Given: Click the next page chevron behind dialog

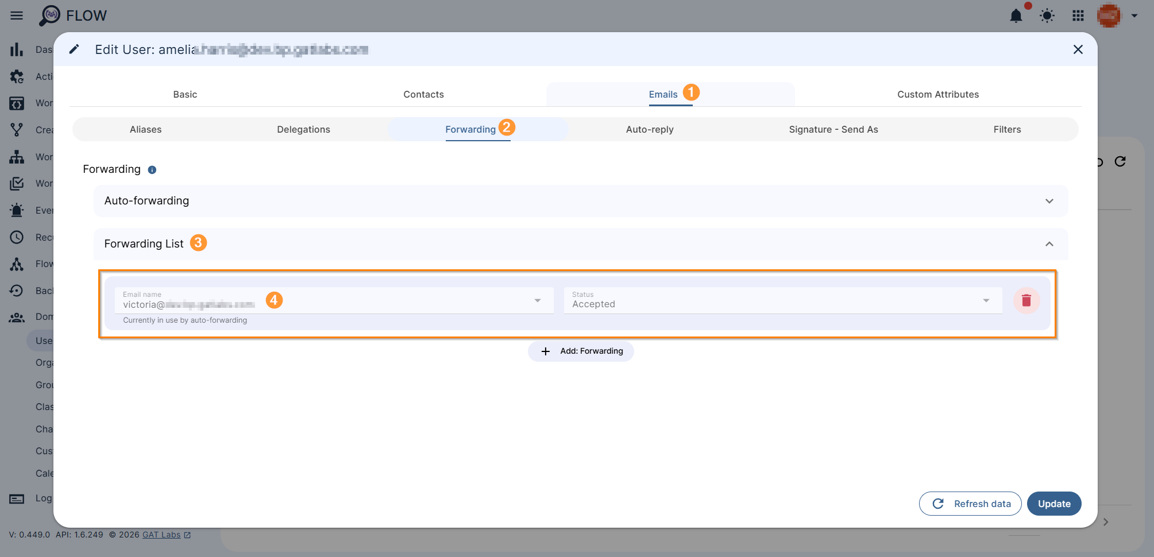Looking at the screenshot, I should pos(1106,522).
